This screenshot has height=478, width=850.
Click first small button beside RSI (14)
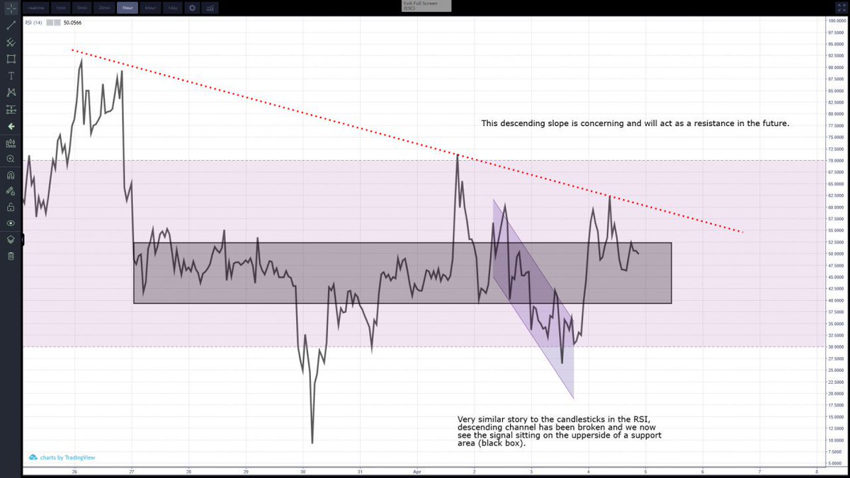(x=50, y=23)
